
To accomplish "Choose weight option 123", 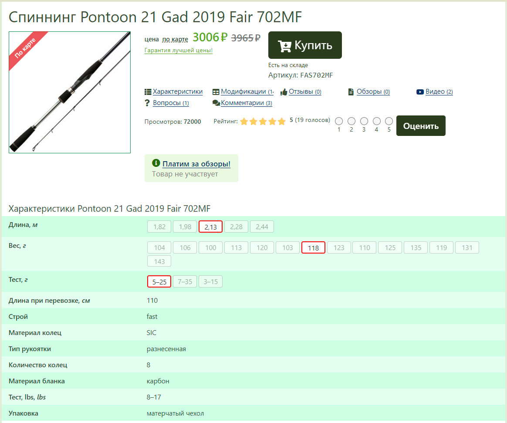I will pyautogui.click(x=339, y=248).
